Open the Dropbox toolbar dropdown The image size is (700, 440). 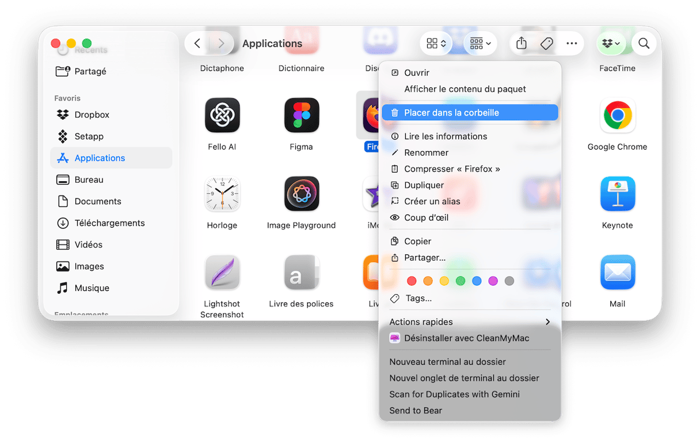point(611,44)
